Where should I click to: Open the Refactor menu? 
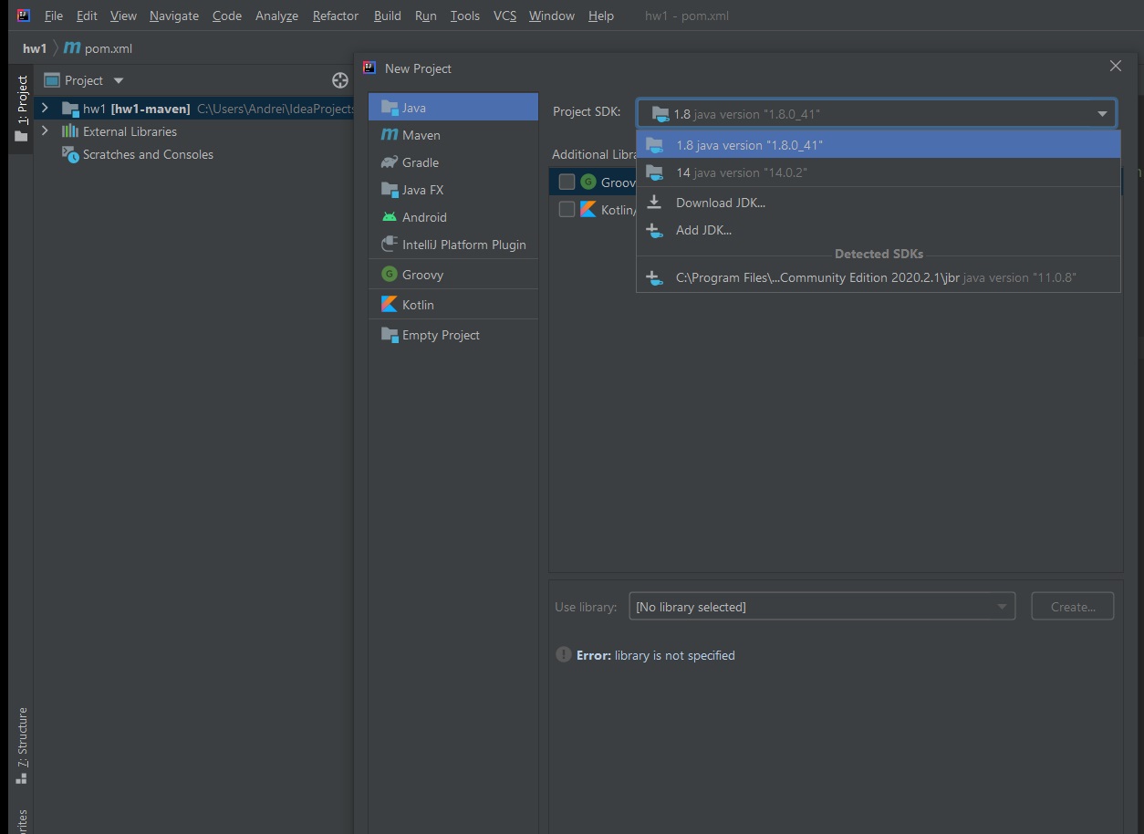[x=336, y=16]
